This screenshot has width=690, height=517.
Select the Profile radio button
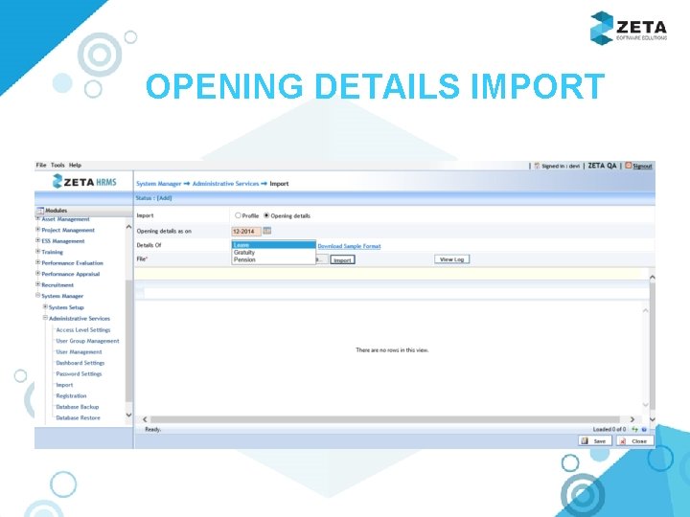coord(238,215)
